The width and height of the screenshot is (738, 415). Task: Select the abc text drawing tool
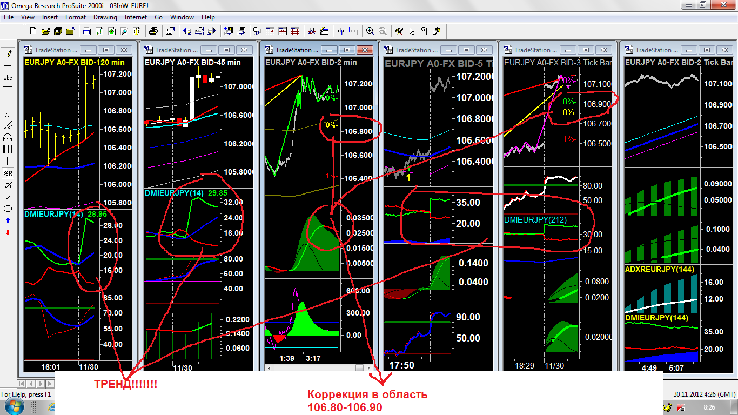coord(8,77)
